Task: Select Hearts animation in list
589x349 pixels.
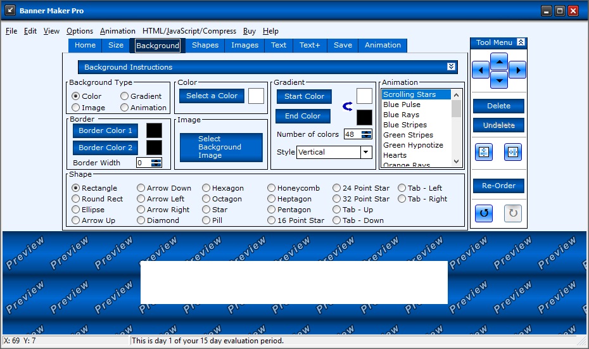Action: point(416,155)
